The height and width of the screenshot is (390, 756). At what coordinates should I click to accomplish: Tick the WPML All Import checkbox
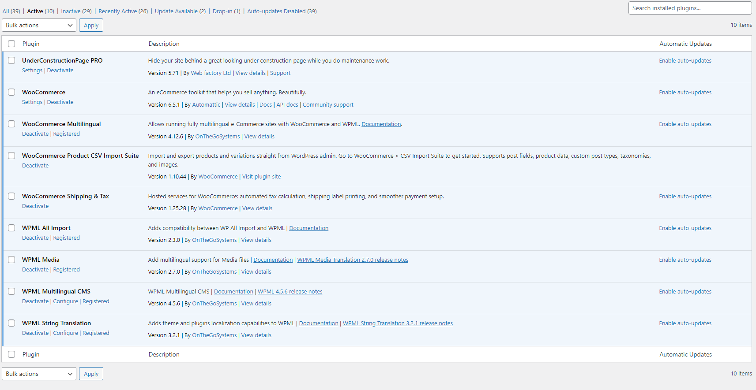coord(11,228)
